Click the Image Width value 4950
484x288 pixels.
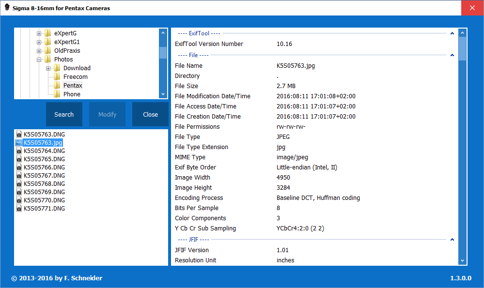point(283,178)
